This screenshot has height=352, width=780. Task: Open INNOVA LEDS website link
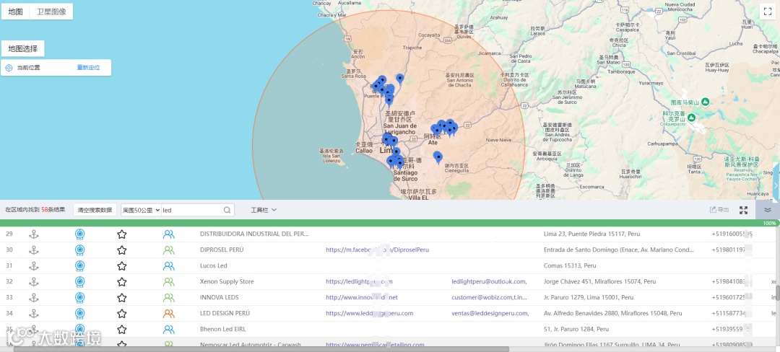pos(362,298)
